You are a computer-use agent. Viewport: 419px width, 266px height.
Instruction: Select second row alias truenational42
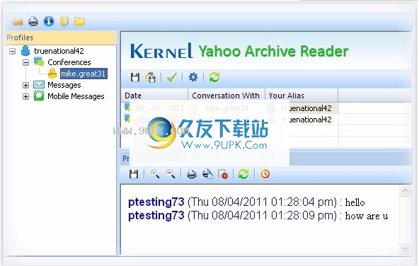pos(306,120)
